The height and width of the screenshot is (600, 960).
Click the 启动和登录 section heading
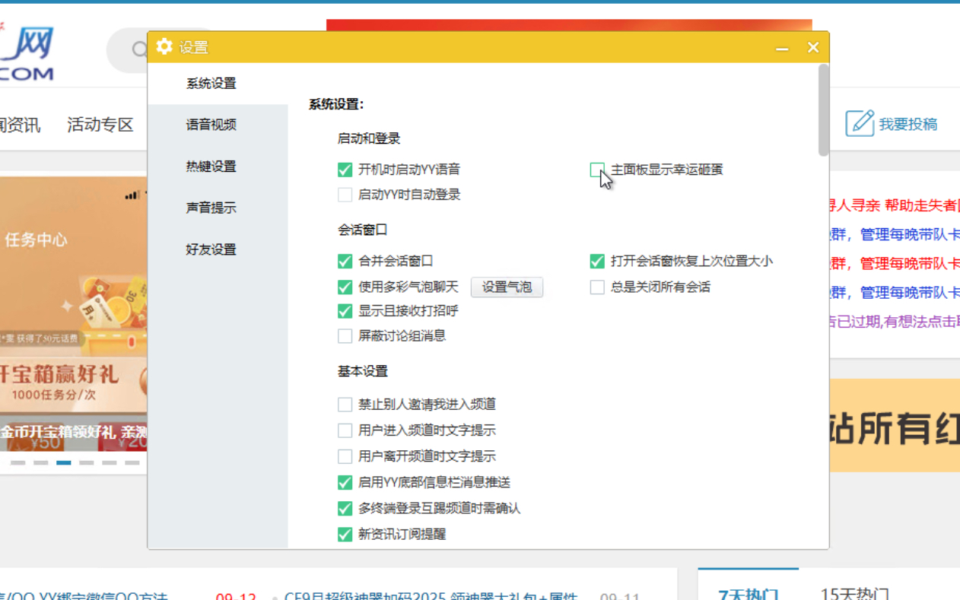pyautogui.click(x=369, y=138)
